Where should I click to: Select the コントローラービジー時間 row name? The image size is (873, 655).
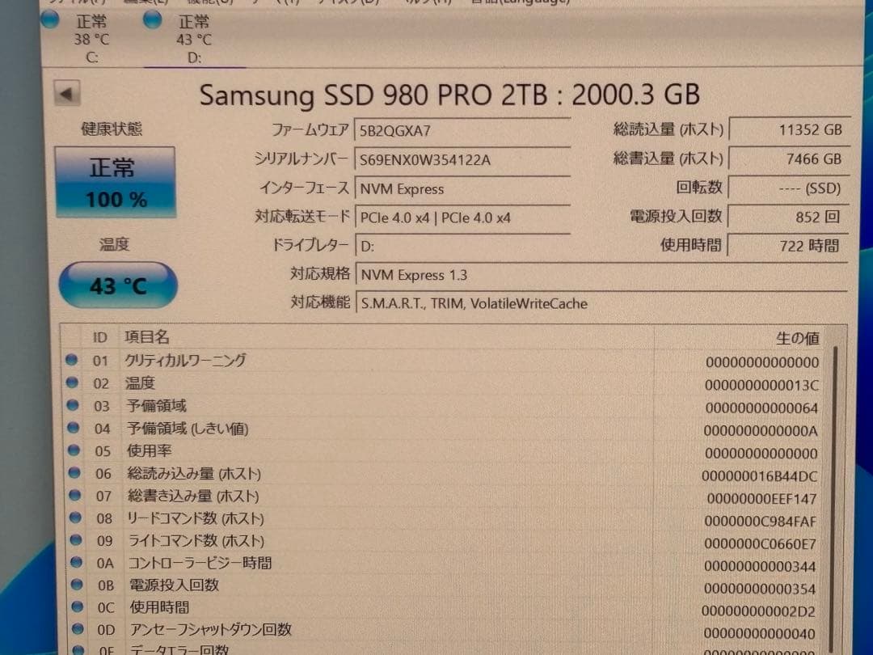pyautogui.click(x=200, y=563)
